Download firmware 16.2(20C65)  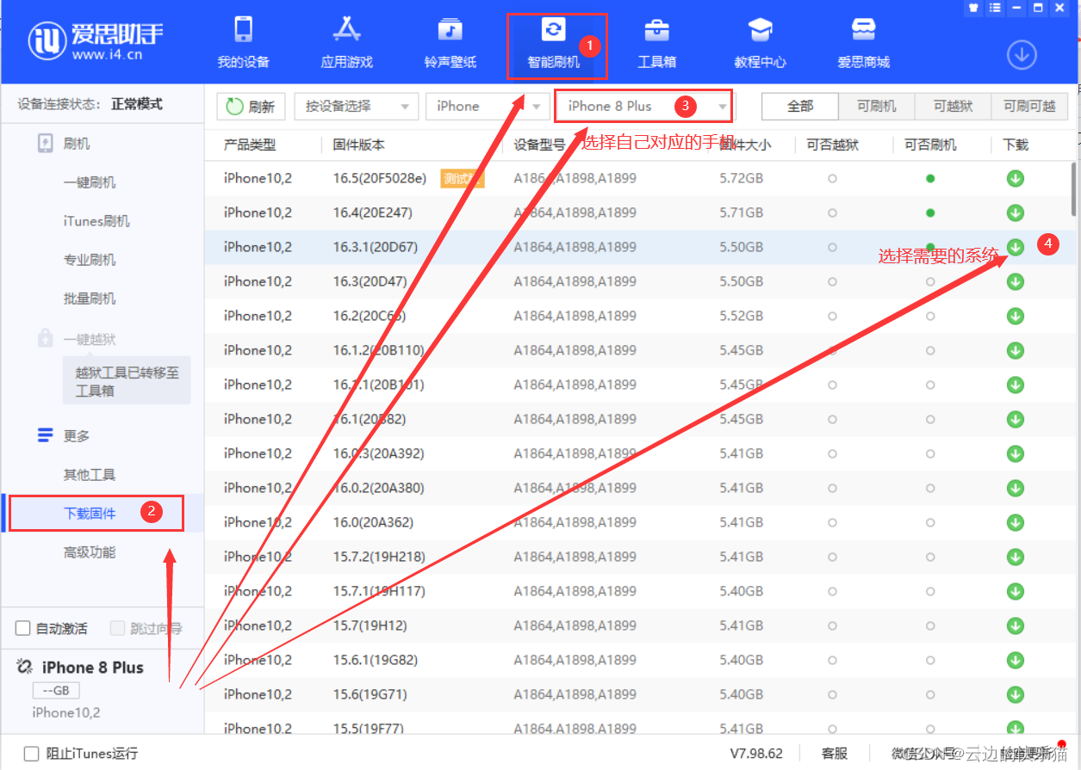1016,316
